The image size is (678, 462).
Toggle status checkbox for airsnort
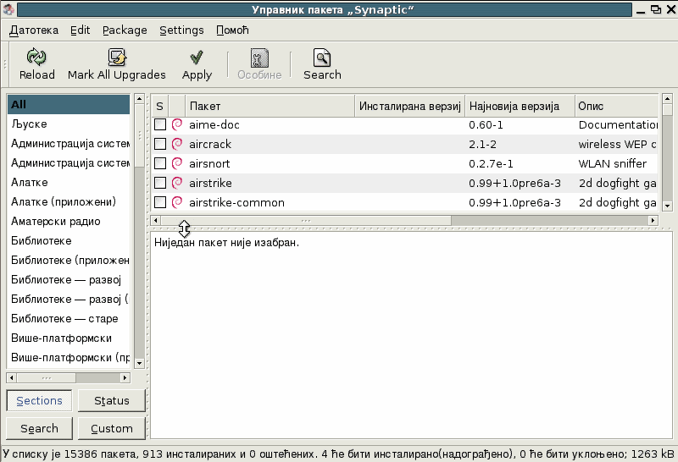point(160,163)
